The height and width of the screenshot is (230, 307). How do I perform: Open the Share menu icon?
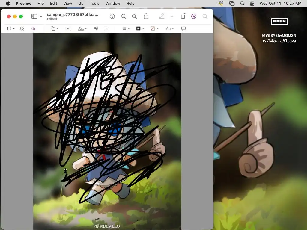146,16
